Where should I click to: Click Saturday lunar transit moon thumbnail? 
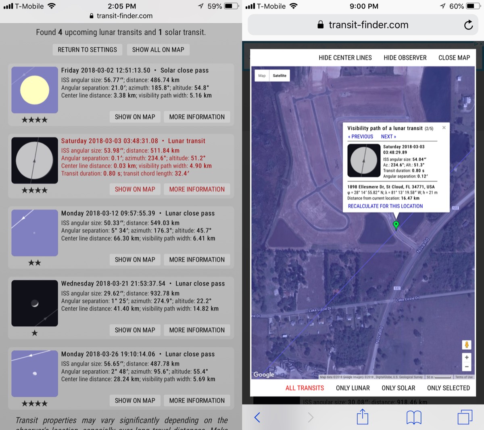point(35,161)
